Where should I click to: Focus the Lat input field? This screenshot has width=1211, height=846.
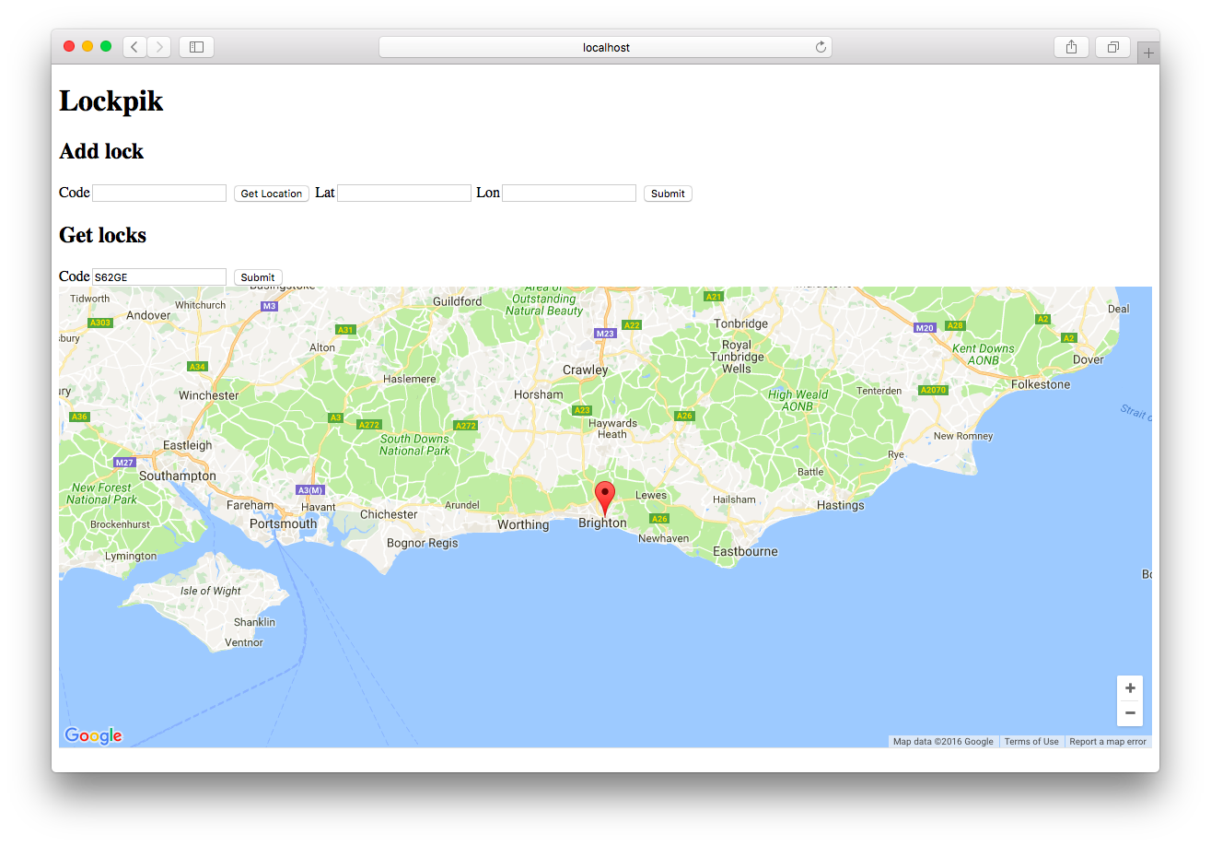tap(404, 193)
